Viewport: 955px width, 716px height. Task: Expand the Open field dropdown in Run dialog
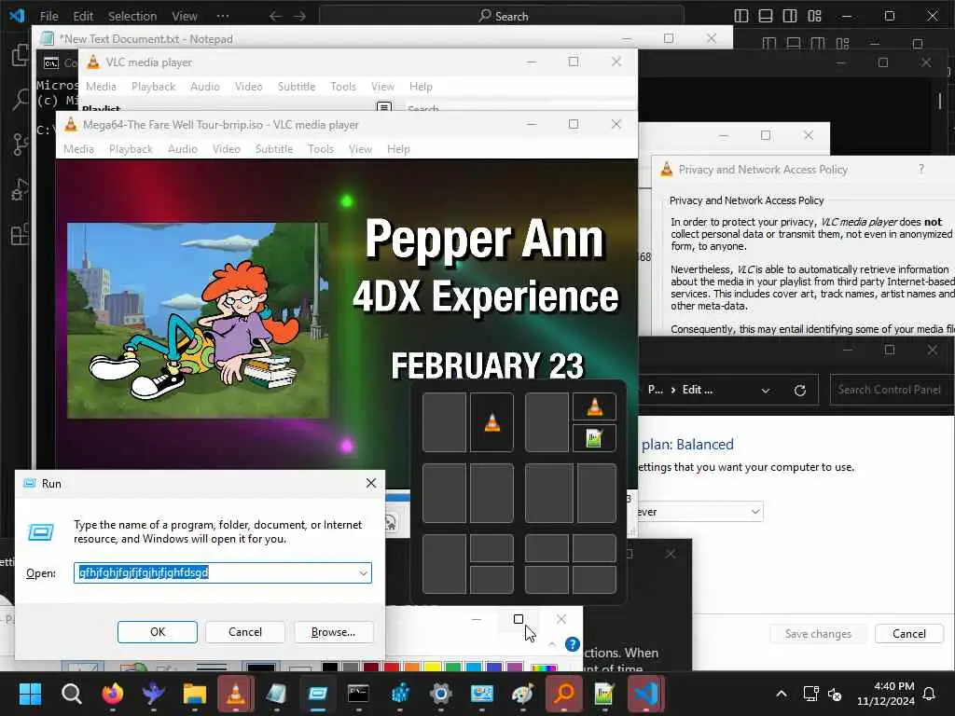363,573
